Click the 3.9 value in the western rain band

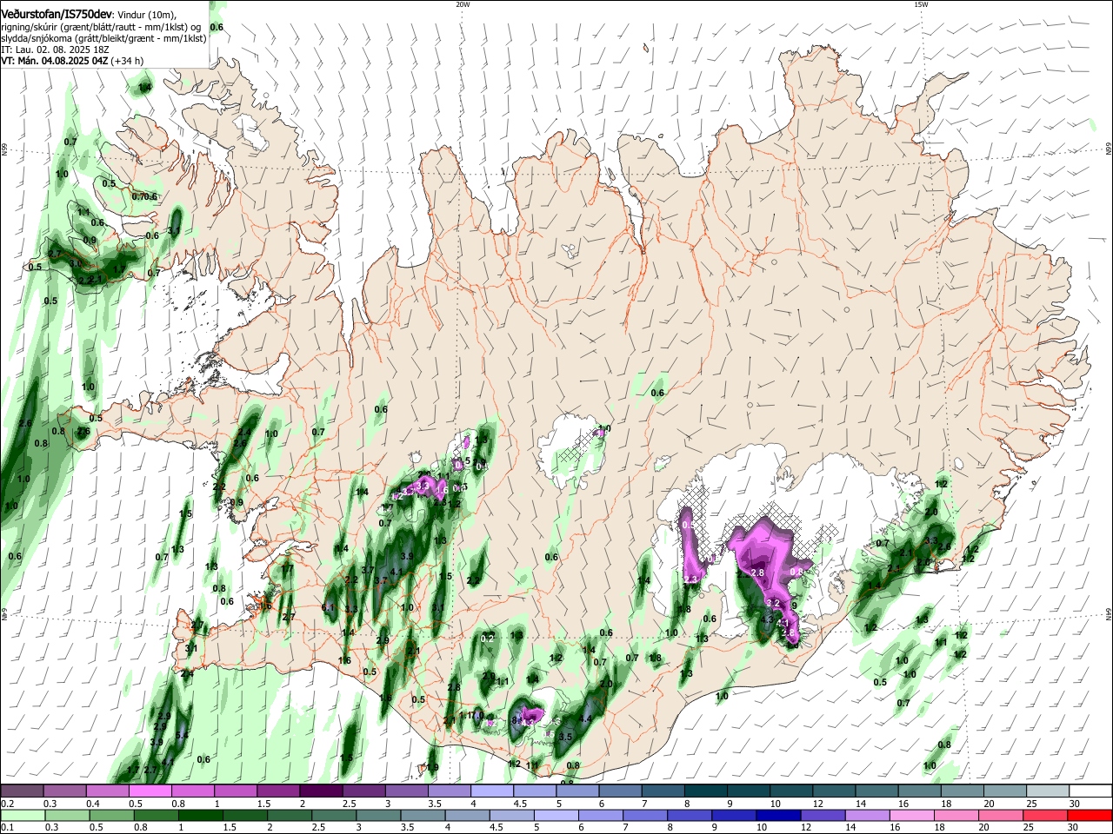point(406,556)
